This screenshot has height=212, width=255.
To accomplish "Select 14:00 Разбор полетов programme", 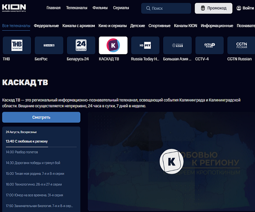I will 22,152.
